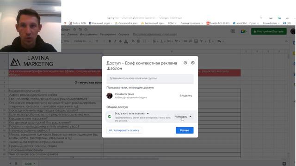
Task: Click the Владелец label next to YaLazarev
Action: click(x=186, y=95)
